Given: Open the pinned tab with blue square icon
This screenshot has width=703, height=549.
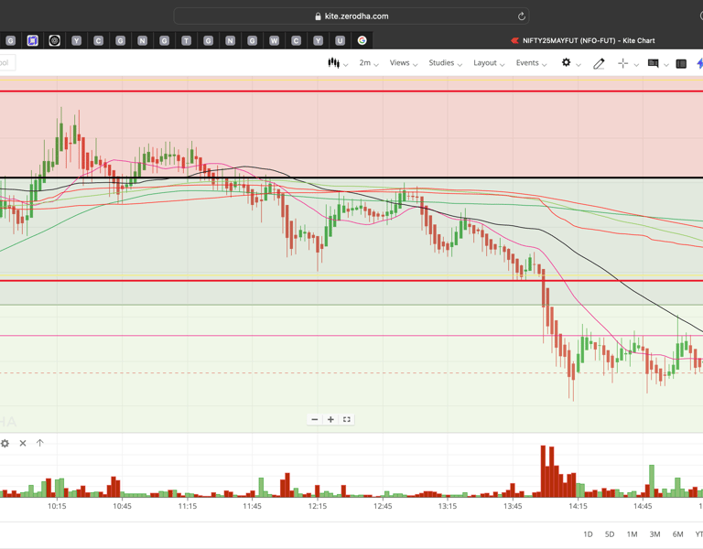Looking at the screenshot, I should coord(32,41).
